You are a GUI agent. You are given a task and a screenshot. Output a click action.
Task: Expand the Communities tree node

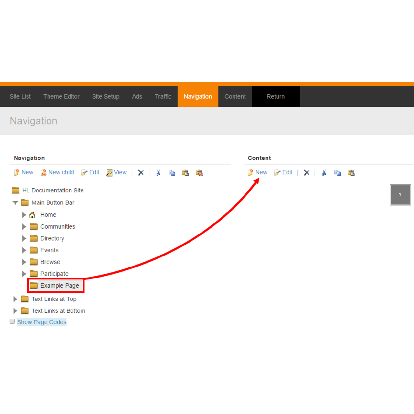click(24, 227)
